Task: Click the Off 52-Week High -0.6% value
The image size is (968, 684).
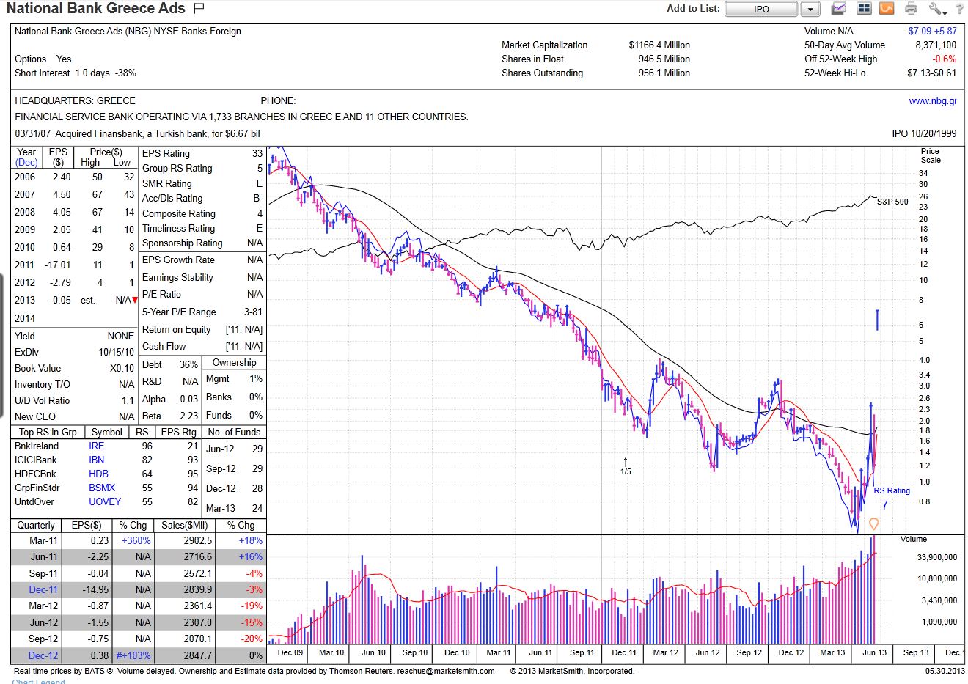Action: coord(945,59)
